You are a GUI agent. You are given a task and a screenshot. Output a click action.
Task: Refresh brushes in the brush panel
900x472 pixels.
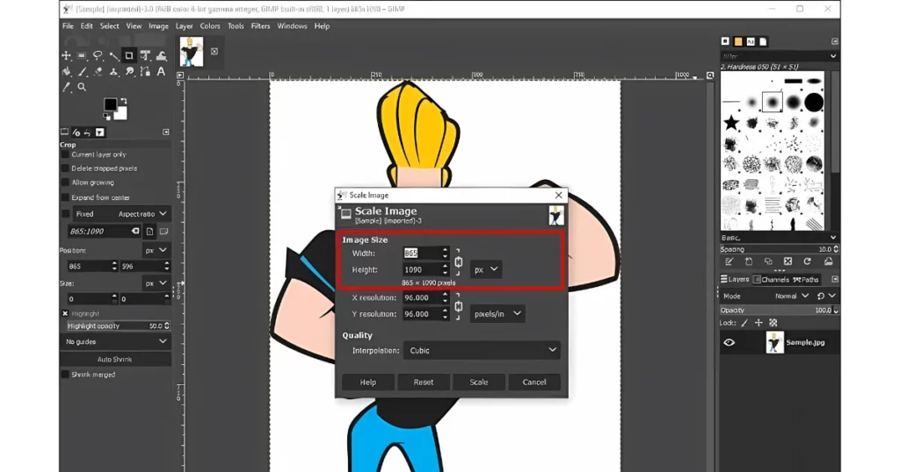808,261
